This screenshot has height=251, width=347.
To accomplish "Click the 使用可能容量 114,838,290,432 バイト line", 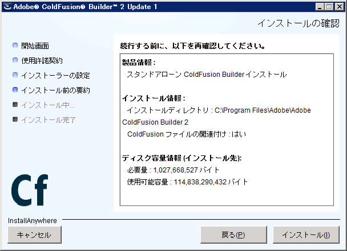I will tap(187, 182).
